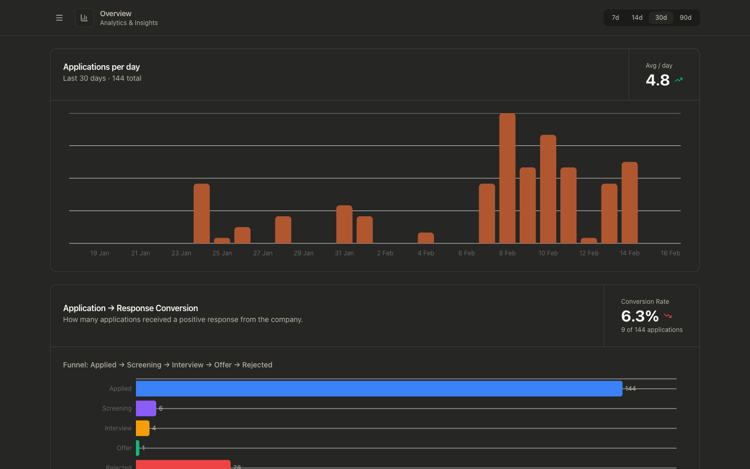The height and width of the screenshot is (469, 750).
Task: Click the orange Interview funnel bar
Action: click(142, 428)
